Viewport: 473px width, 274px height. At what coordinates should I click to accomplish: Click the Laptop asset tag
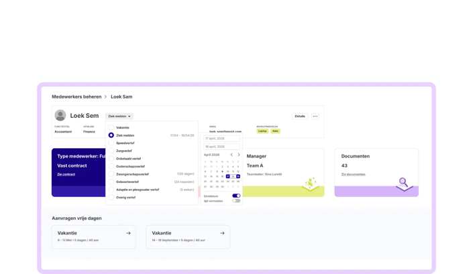coord(262,131)
